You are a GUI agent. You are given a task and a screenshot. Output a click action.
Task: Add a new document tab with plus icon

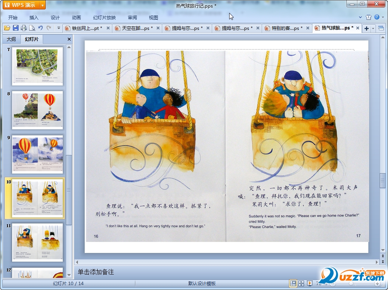click(367, 28)
